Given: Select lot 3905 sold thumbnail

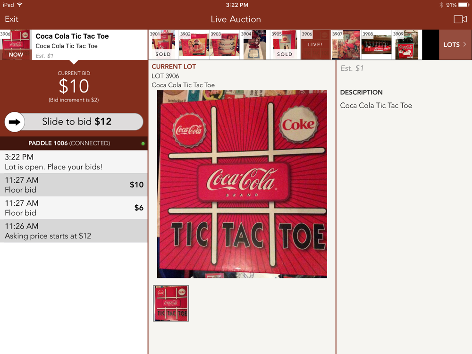Looking at the screenshot, I should click(x=285, y=44).
